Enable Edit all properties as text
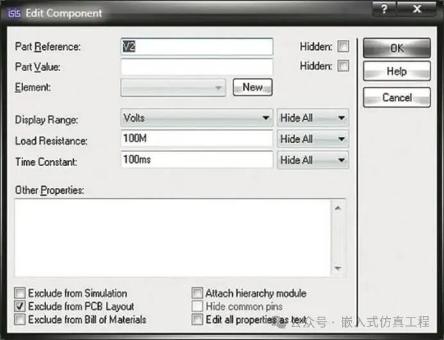The width and height of the screenshot is (444, 340). (198, 319)
